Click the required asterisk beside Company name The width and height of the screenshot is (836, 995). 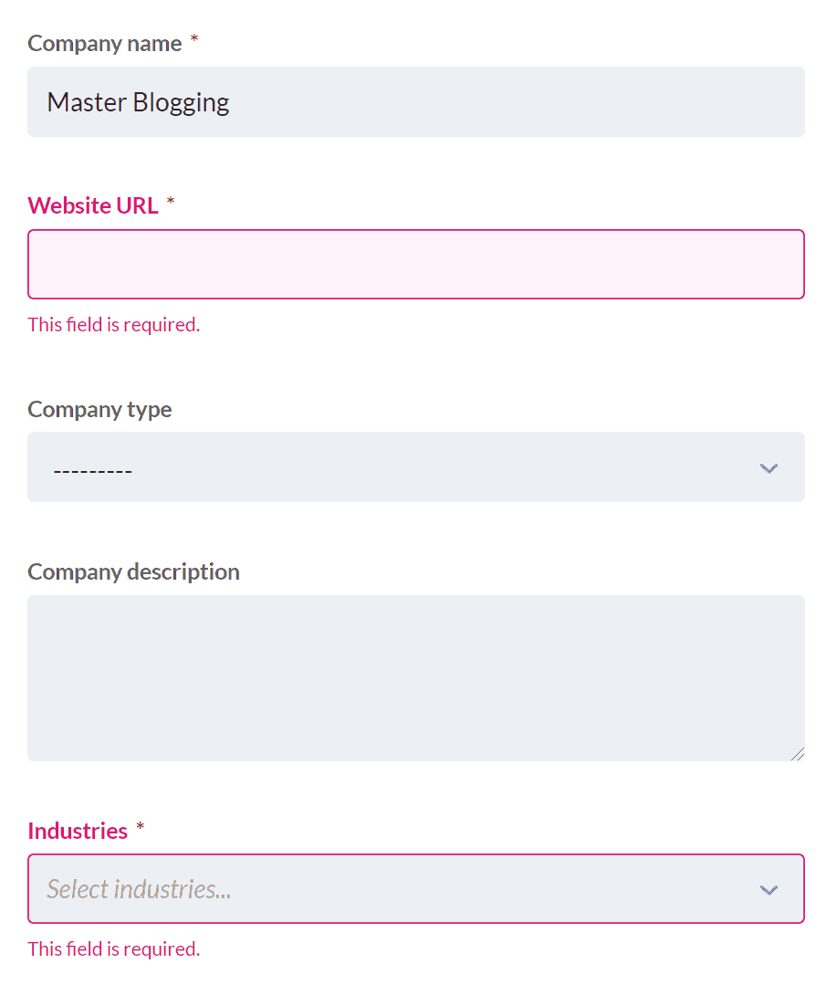tap(194, 39)
